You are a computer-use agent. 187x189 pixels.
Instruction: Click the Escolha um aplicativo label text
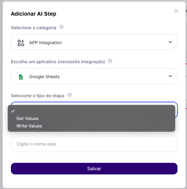[58, 62]
